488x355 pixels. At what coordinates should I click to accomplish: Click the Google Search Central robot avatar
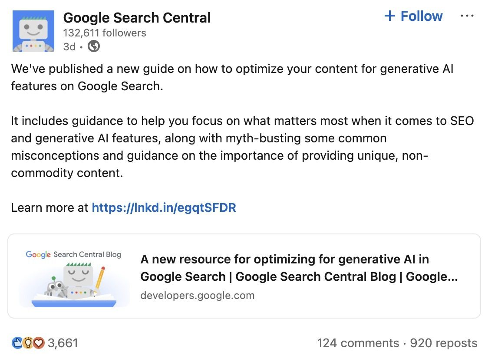33,31
